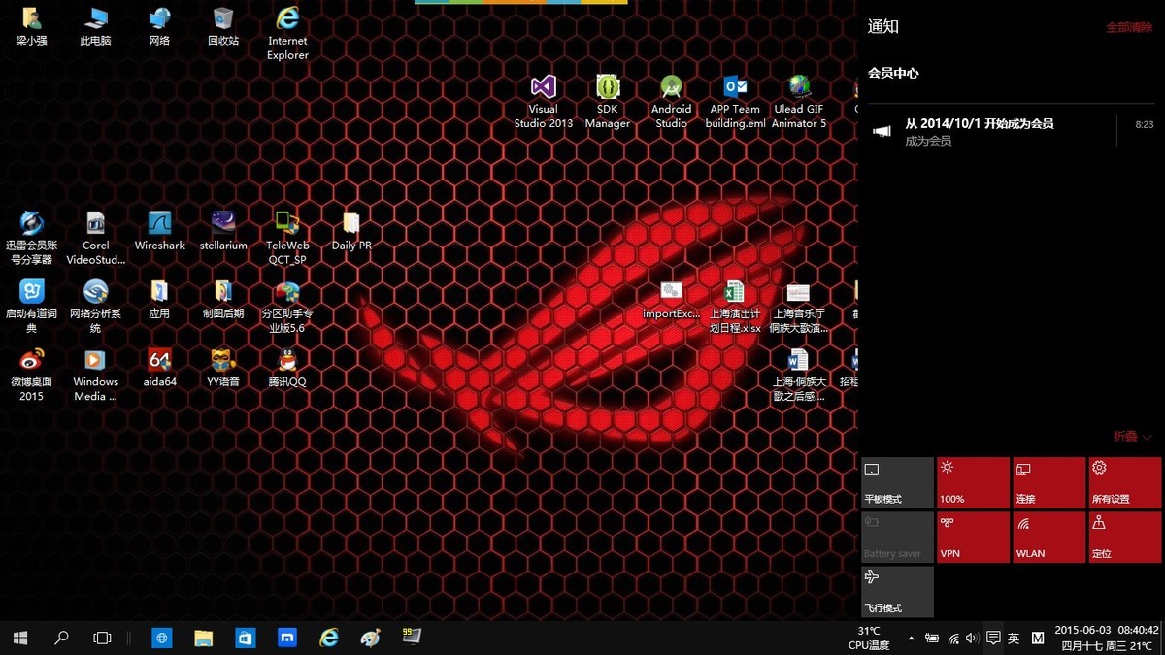The height and width of the screenshot is (655, 1165).
Task: Open the Windows Start button
Action: click(19, 638)
